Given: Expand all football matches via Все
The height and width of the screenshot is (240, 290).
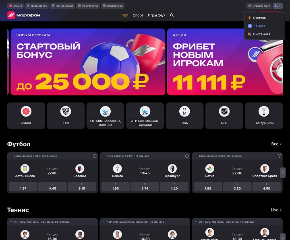Looking at the screenshot, I should coord(276,144).
